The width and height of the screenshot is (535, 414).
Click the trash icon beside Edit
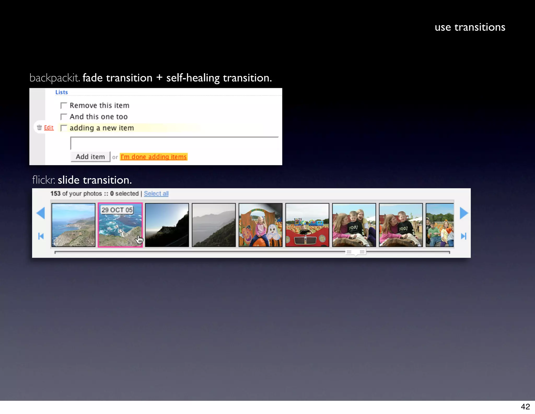pyautogui.click(x=39, y=128)
